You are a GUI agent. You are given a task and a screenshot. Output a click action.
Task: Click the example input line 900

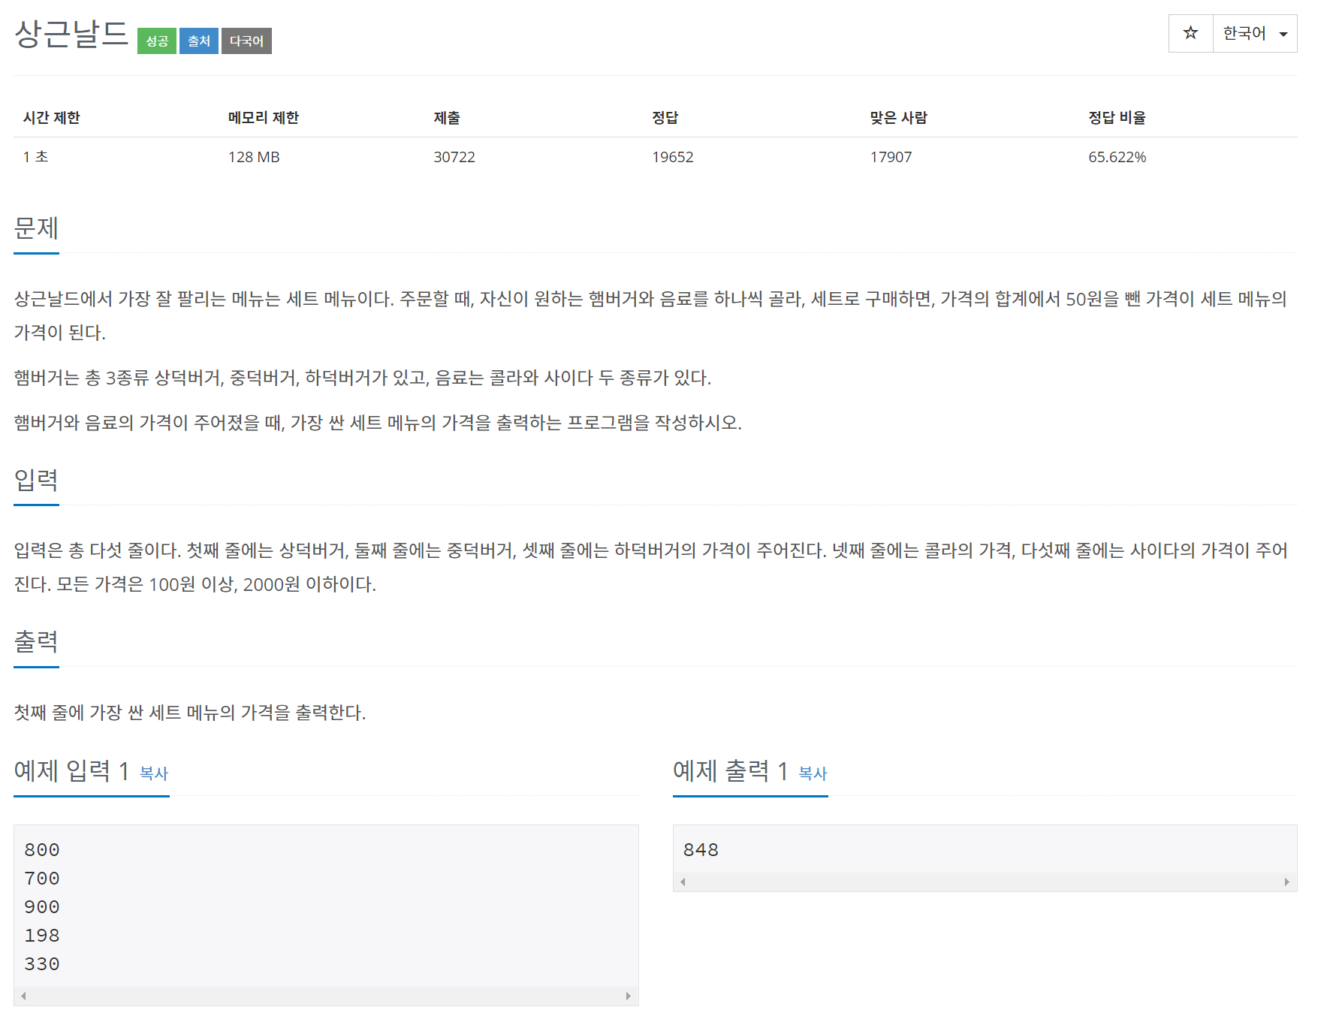[42, 907]
